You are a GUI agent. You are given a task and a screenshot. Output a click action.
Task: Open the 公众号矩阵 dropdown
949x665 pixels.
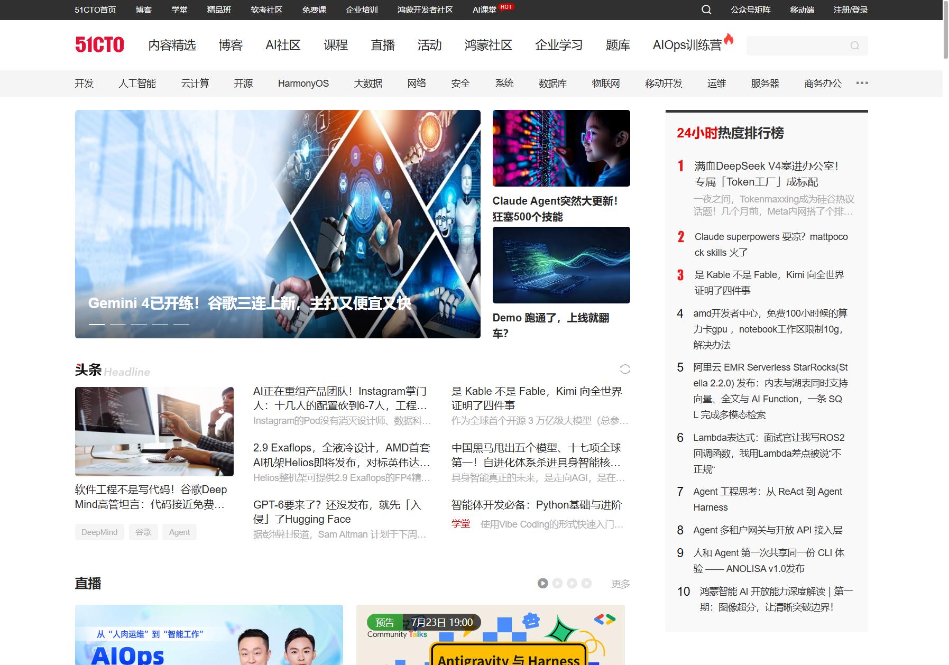pyautogui.click(x=751, y=10)
